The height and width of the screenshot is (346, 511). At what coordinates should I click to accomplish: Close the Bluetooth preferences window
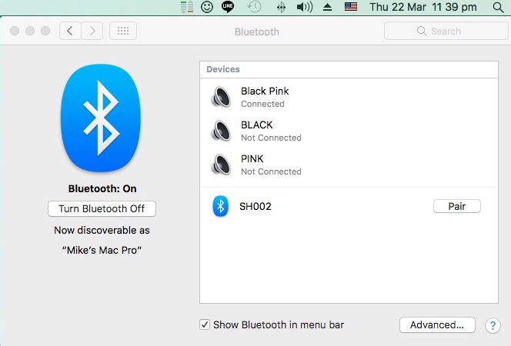15,31
